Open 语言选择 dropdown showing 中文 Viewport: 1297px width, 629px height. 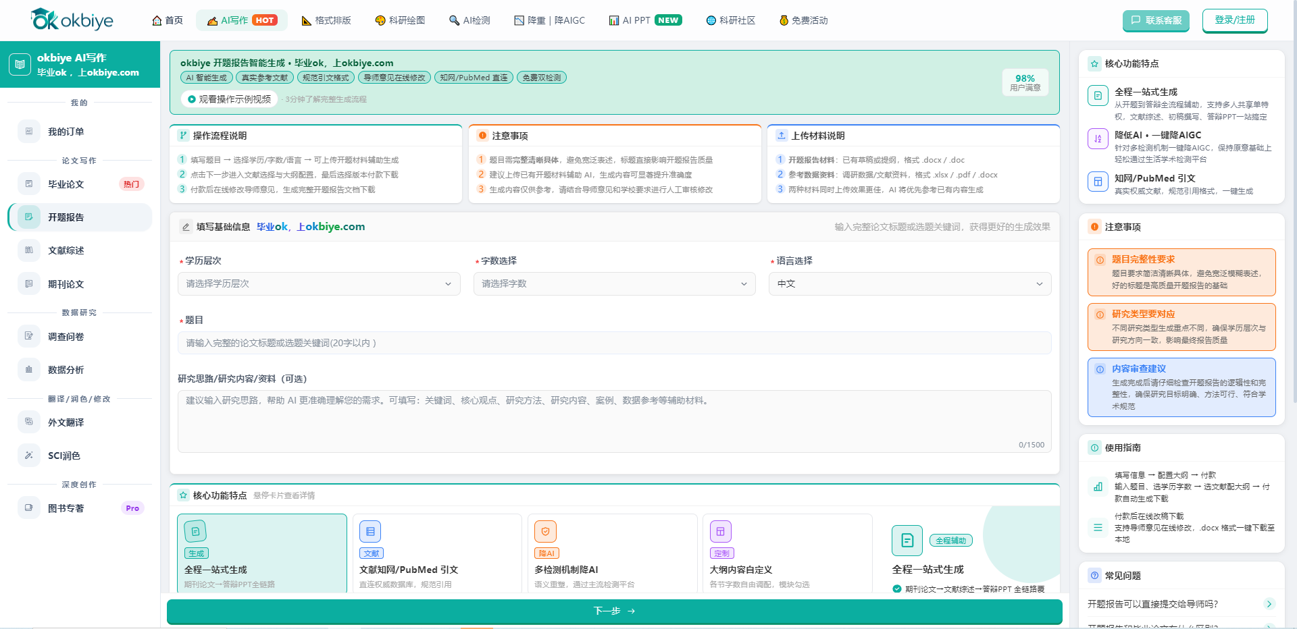point(910,283)
